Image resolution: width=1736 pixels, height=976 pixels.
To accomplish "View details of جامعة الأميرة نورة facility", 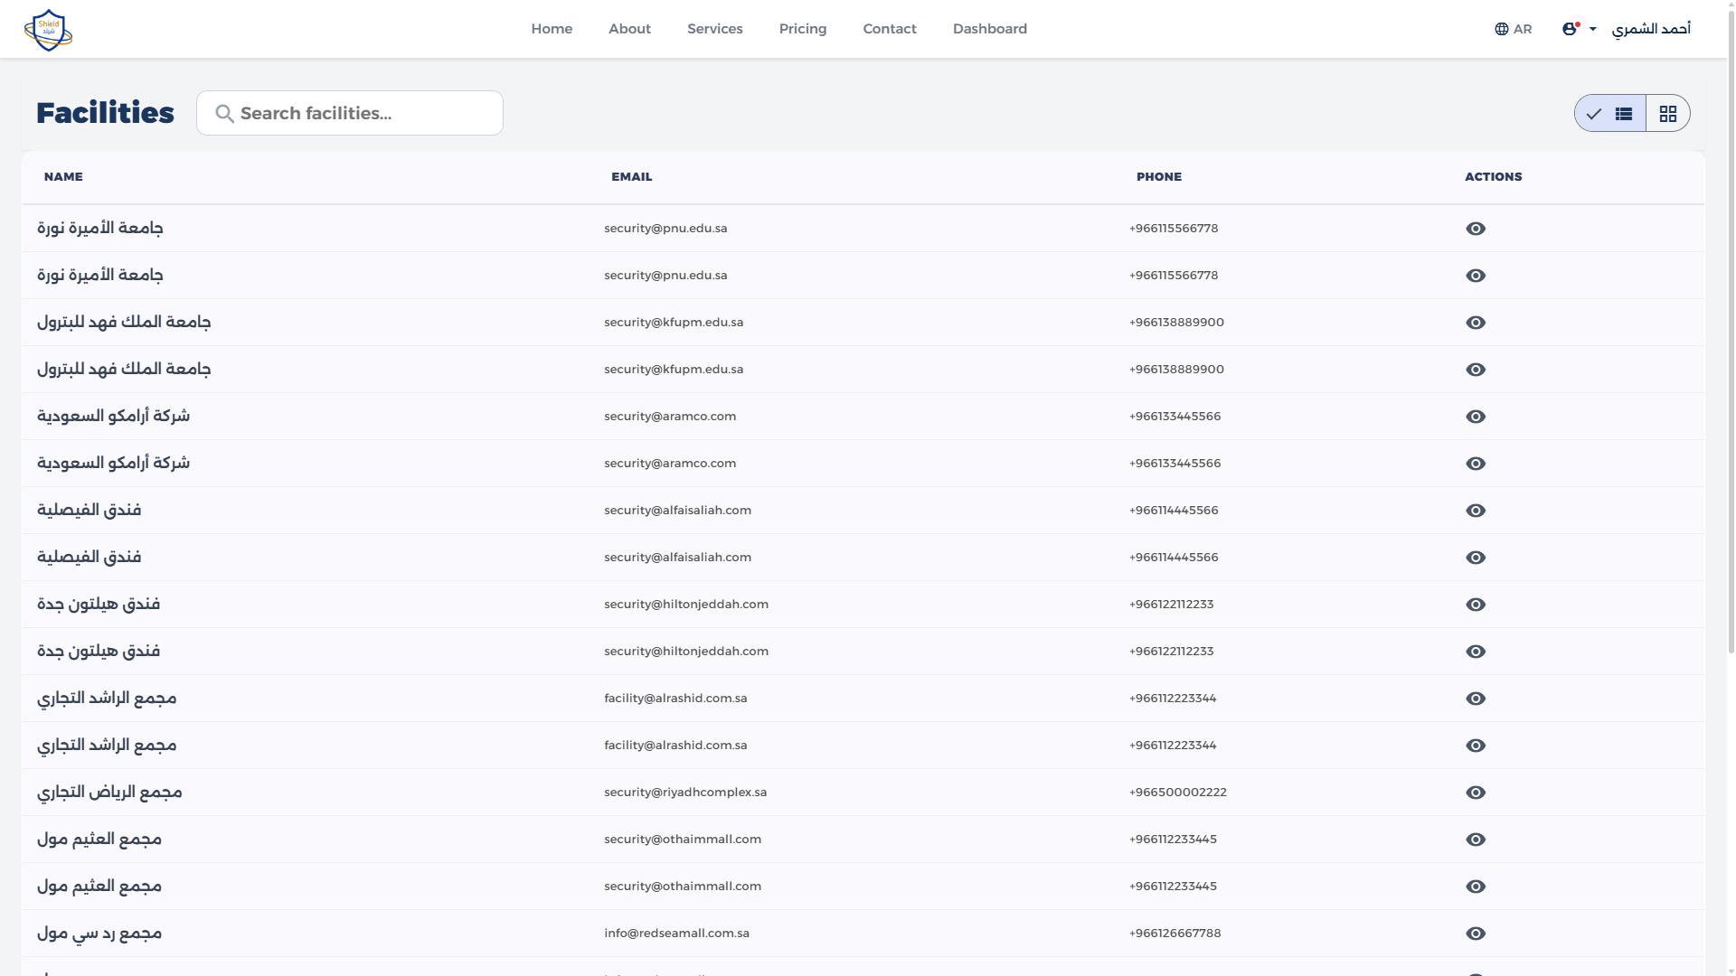I will (x=1476, y=228).
